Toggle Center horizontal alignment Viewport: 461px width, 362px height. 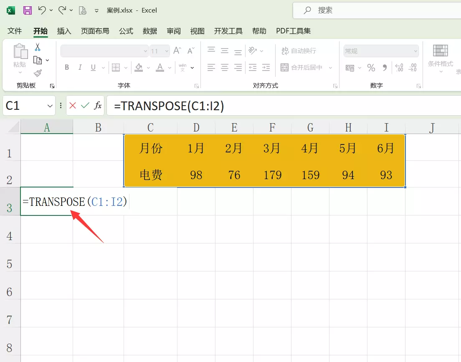tap(225, 68)
